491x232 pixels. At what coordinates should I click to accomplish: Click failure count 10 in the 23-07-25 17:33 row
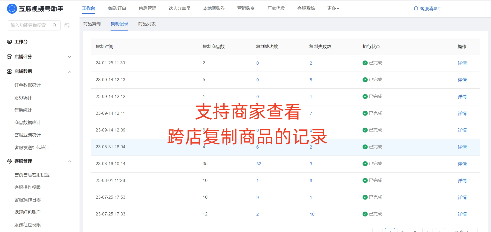(312, 214)
